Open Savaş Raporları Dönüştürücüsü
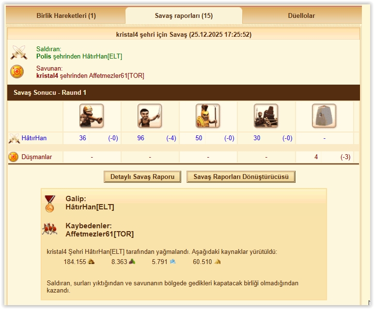The image size is (374, 309). [x=241, y=177]
